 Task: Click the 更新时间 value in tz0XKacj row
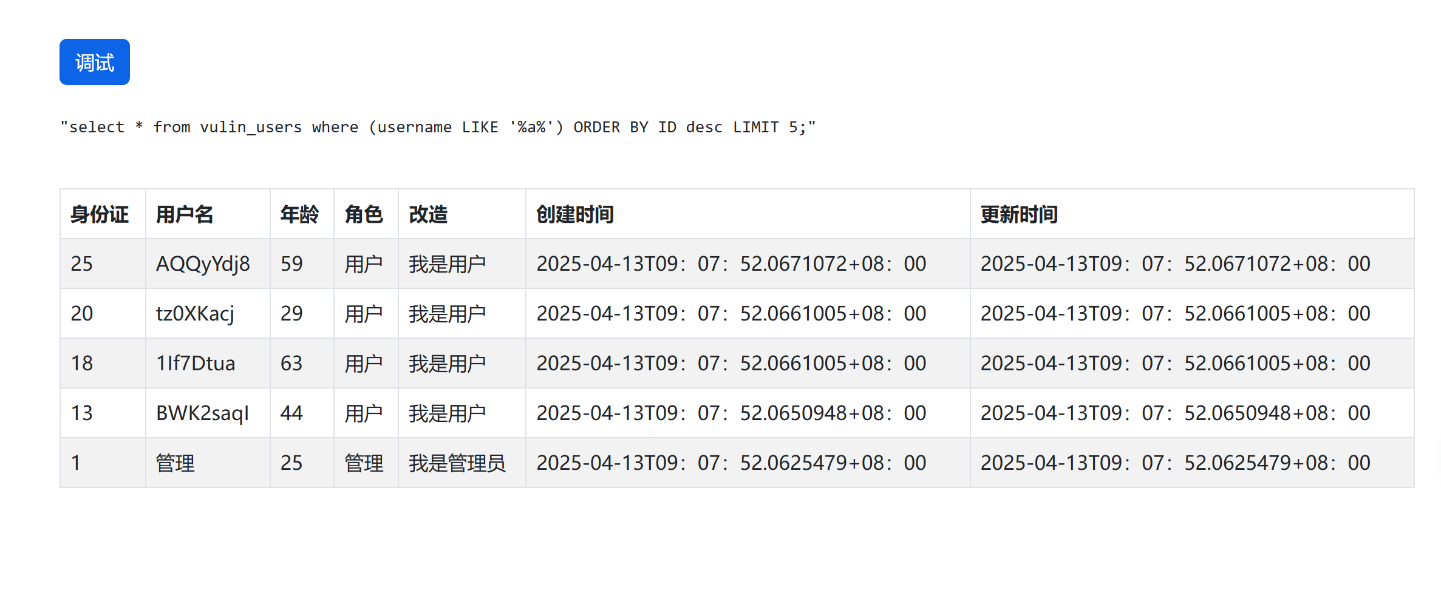(x=1175, y=313)
